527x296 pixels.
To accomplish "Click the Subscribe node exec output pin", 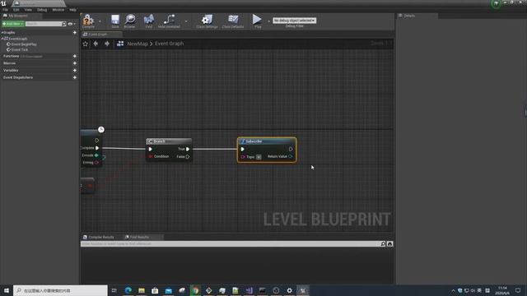I will click(291, 149).
